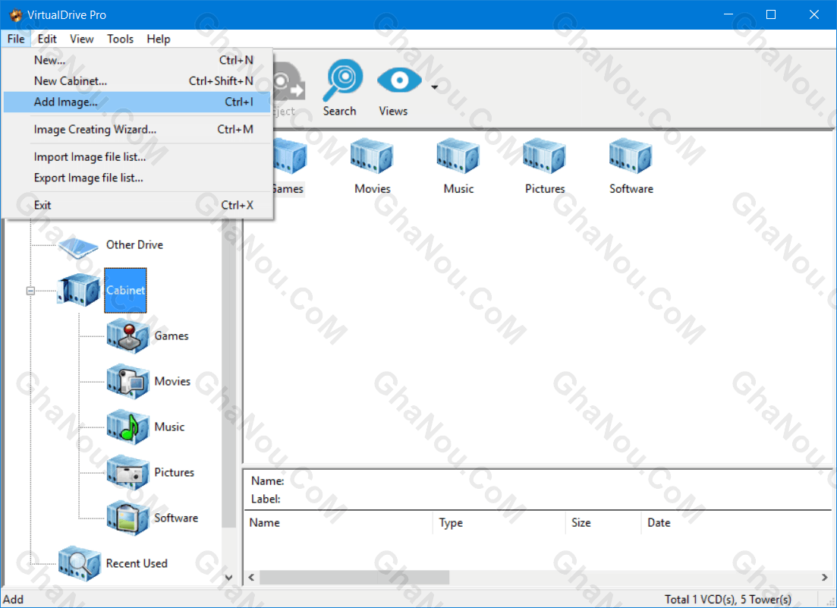Select the Games tower icon in tree

click(x=127, y=336)
